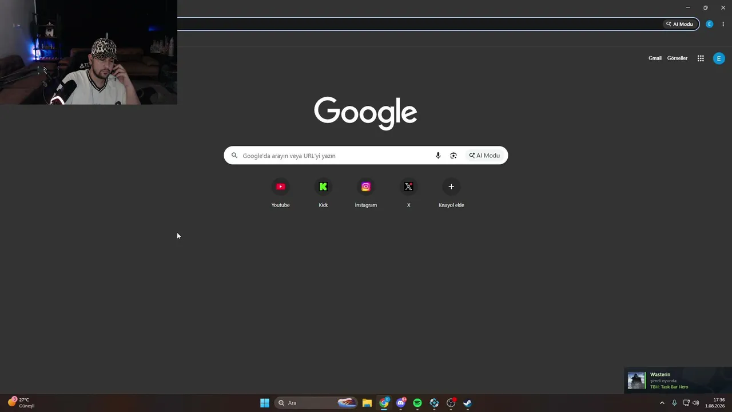Open the Chrome three-dot menu
732x412 pixels.
[x=723, y=24]
